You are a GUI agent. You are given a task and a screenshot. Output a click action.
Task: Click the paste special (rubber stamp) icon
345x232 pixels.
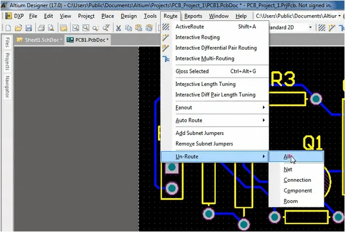click(x=149, y=28)
